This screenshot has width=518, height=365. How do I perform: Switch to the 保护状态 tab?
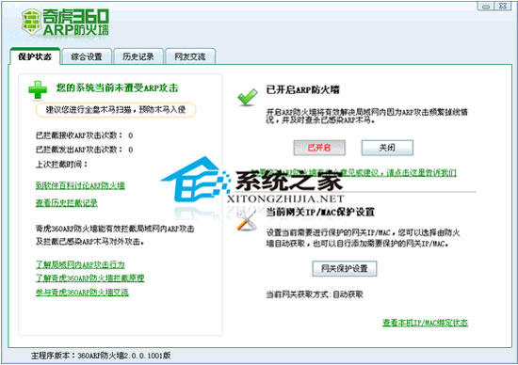[x=35, y=56]
